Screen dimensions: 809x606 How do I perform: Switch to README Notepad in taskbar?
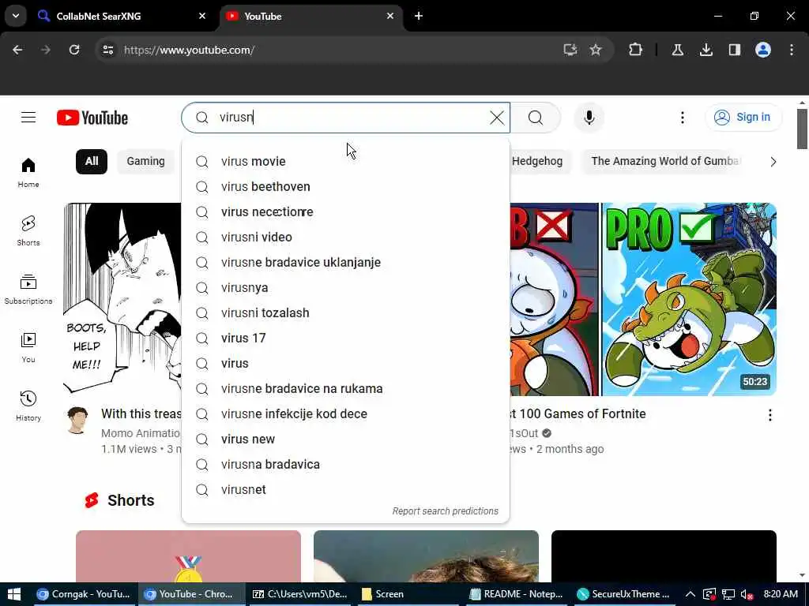(x=517, y=594)
